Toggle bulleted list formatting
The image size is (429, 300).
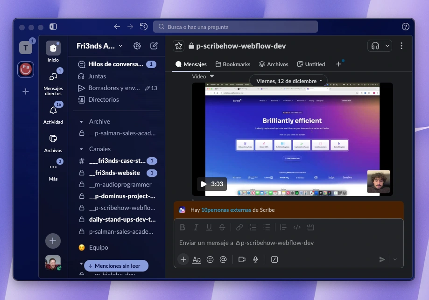click(x=267, y=227)
